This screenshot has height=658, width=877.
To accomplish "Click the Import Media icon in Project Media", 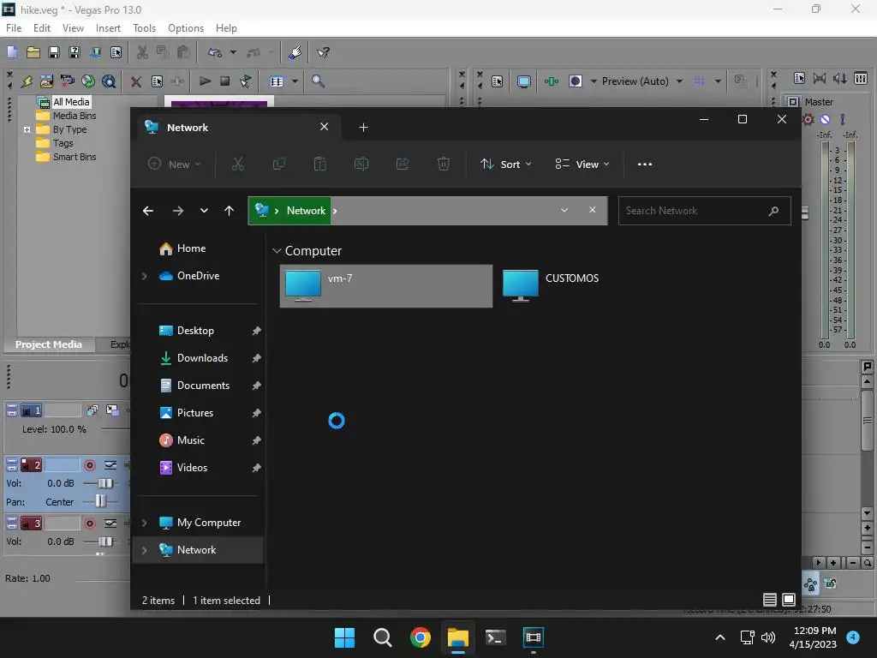I will 47,81.
